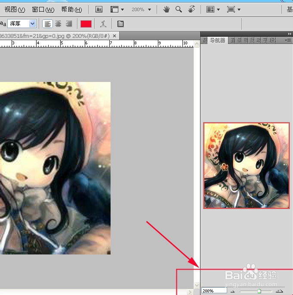This screenshot has width=293, height=295.
Task: Open the Screen Mode icon
Action: pyautogui.click(x=231, y=9)
